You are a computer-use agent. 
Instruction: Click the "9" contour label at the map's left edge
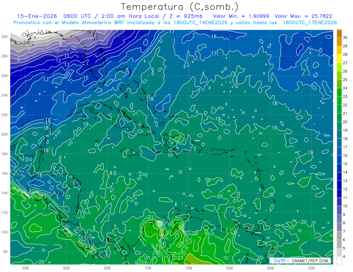(x=18, y=60)
